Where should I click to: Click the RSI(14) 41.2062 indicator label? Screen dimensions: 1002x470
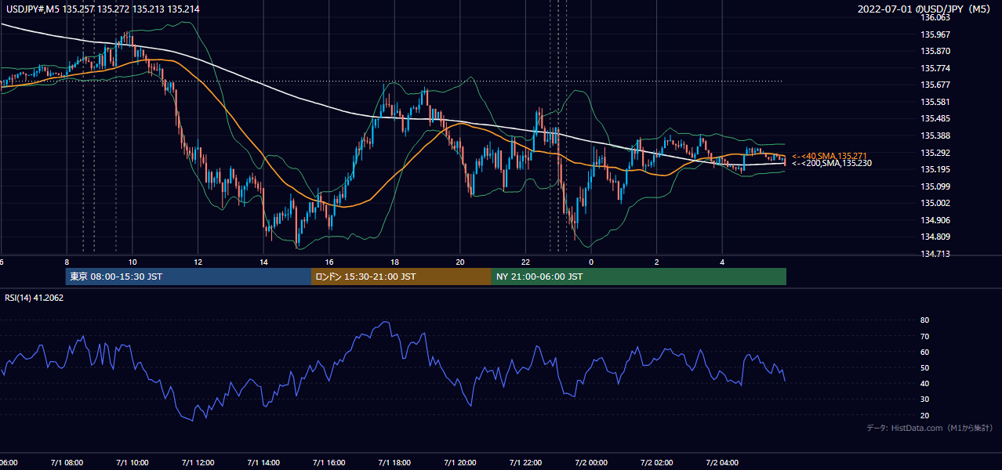point(34,298)
